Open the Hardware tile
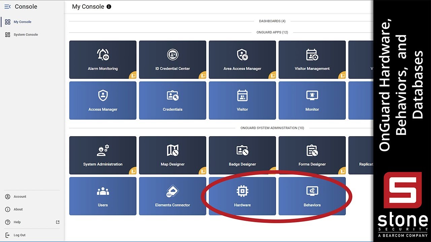Image resolution: width=431 pixels, height=242 pixels. pos(242,196)
